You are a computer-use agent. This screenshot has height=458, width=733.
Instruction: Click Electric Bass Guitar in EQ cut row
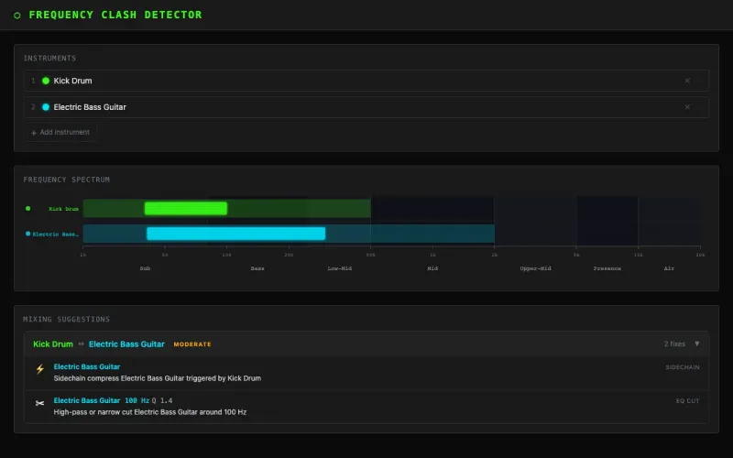[x=86, y=400]
